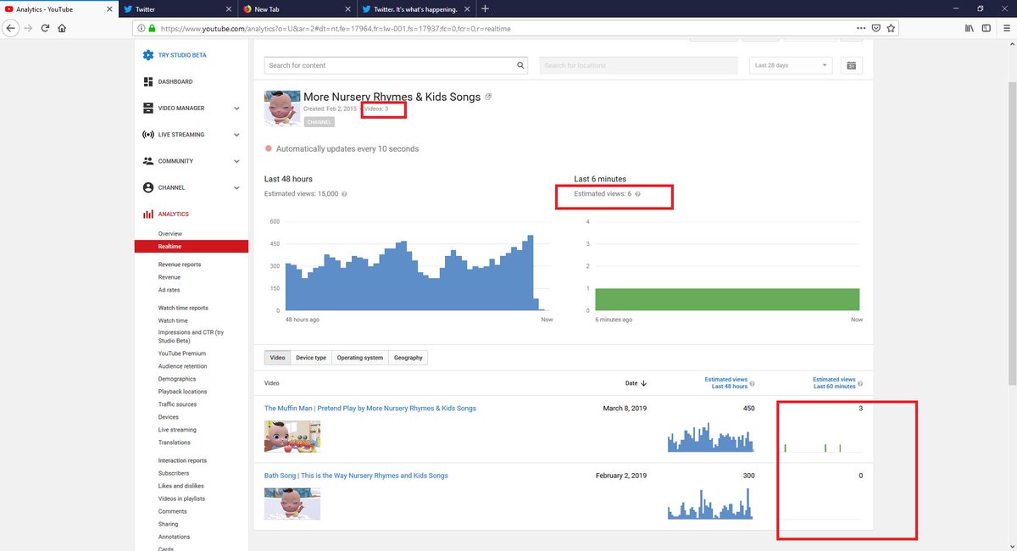
Task: Reload the page with the refresh button
Action: 45,28
